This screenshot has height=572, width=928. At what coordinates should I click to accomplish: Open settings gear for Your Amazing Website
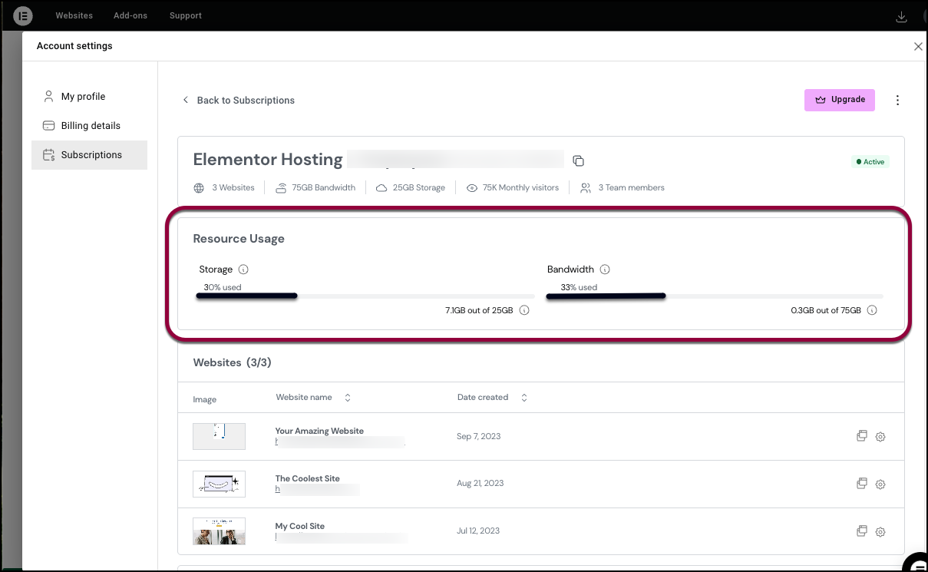pyautogui.click(x=880, y=437)
